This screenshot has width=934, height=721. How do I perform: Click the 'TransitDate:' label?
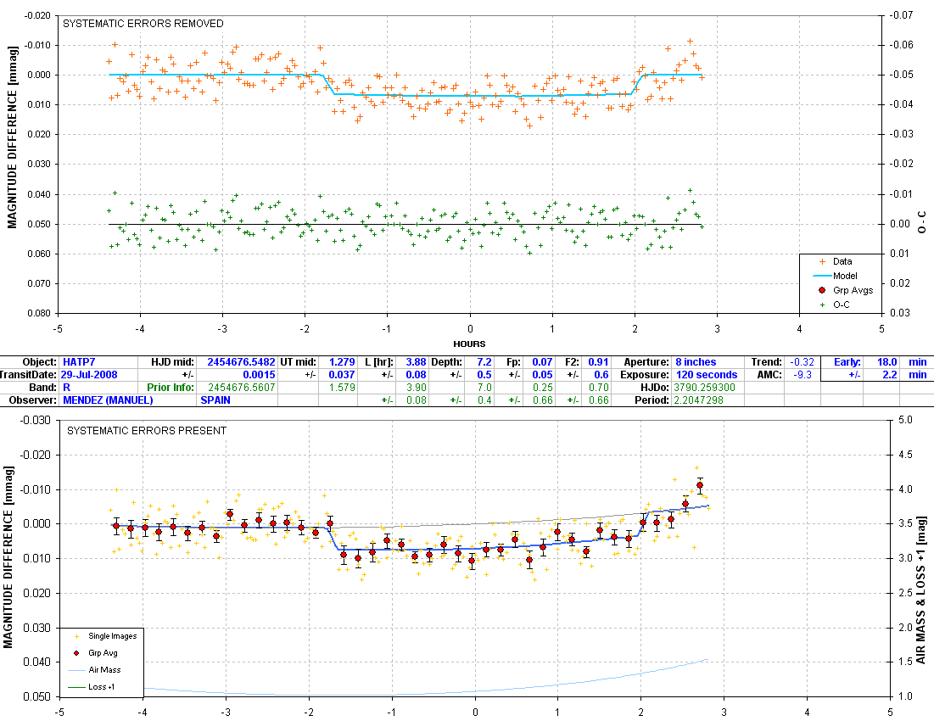pos(29,374)
